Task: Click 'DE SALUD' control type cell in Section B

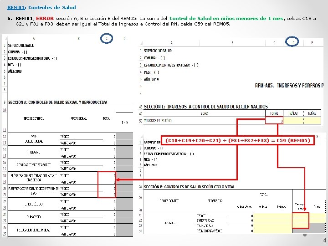Action: (169, 223)
